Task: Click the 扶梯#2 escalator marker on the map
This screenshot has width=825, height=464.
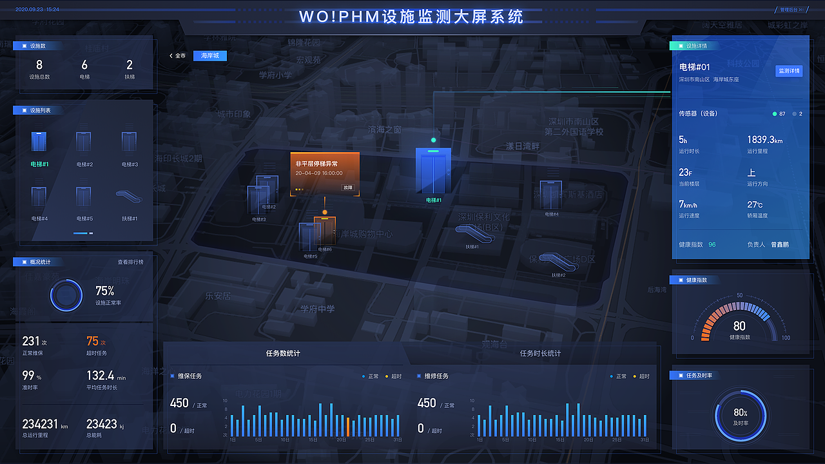Action: click(558, 262)
